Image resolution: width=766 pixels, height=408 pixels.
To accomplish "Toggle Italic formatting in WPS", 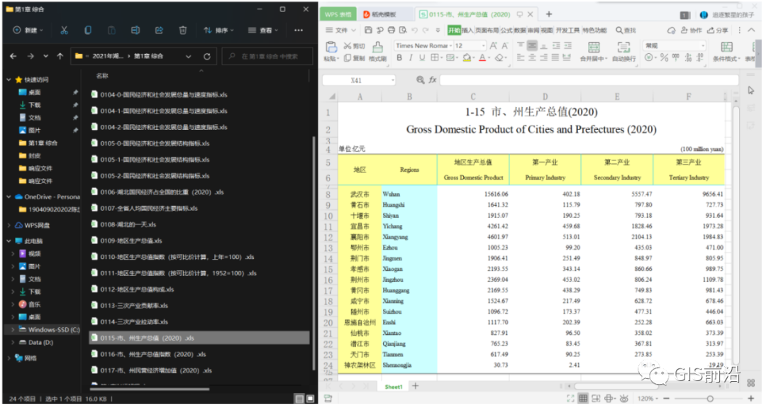I will pos(411,57).
